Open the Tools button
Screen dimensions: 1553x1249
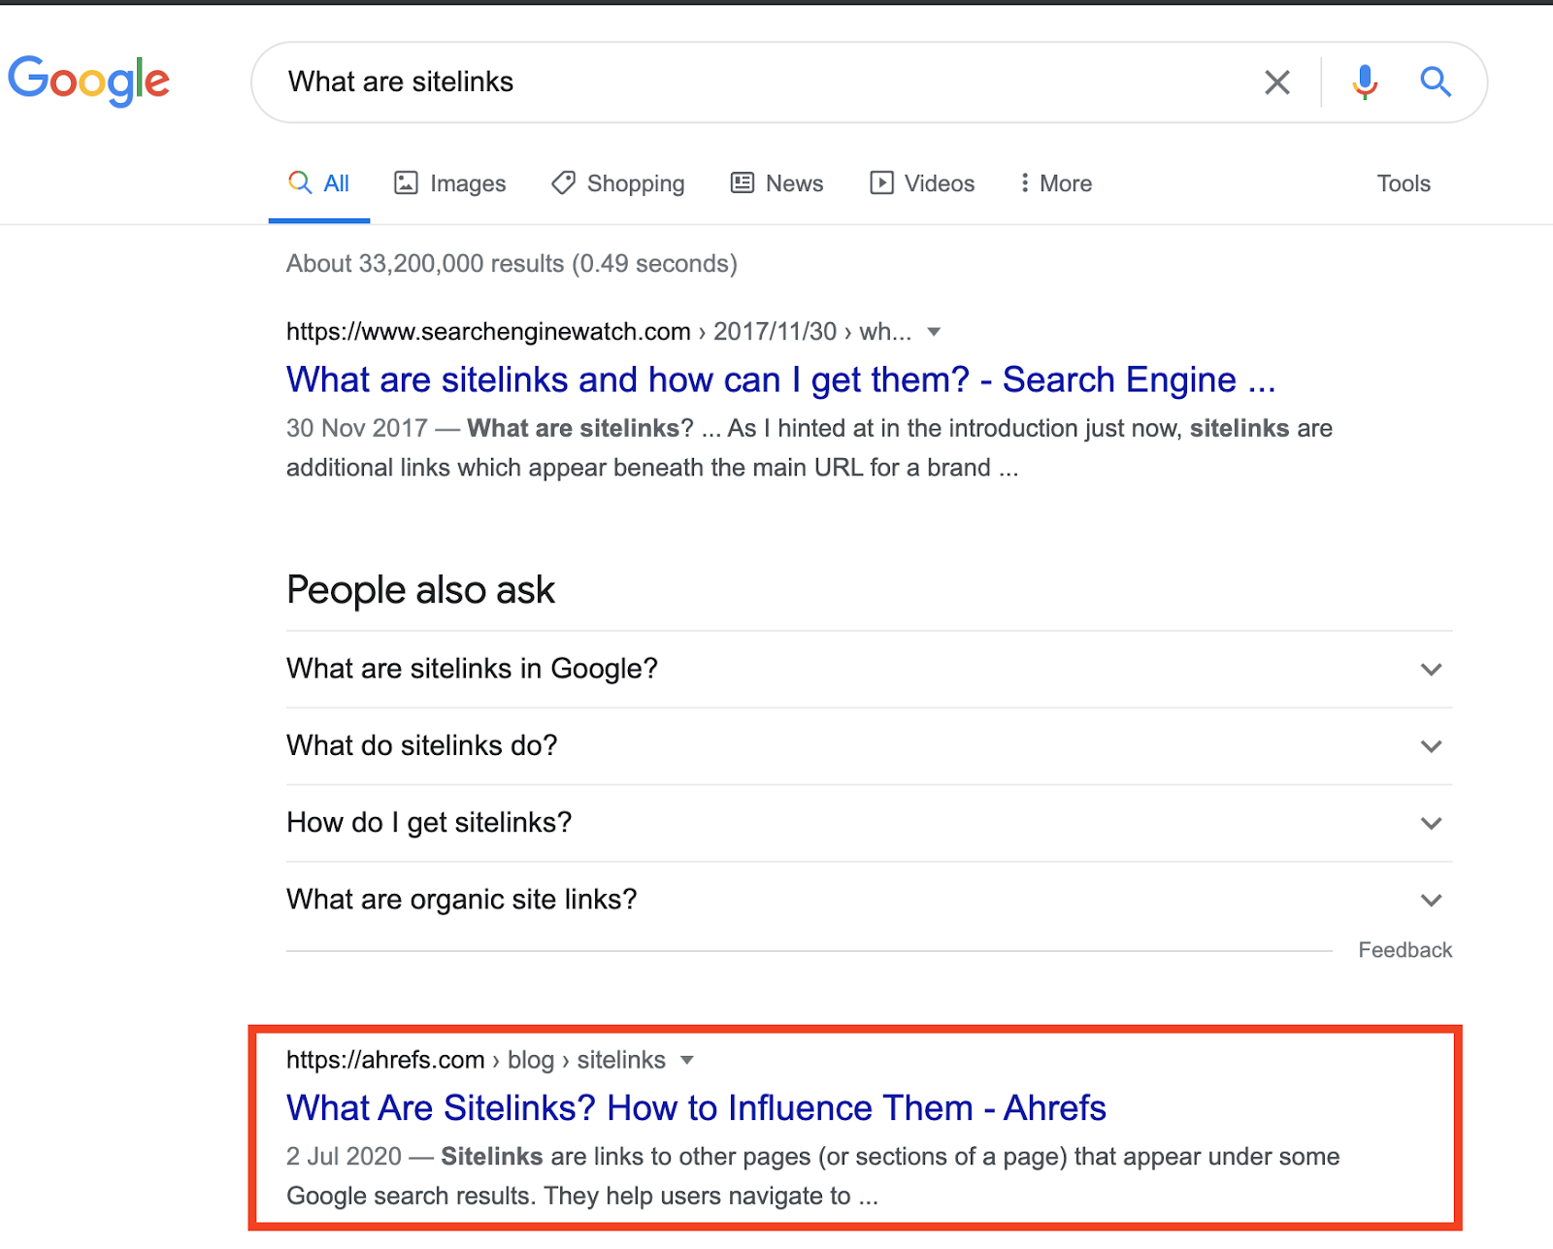coord(1404,183)
